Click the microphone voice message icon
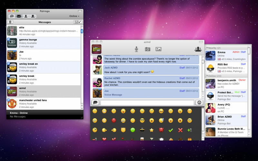 click(136, 49)
